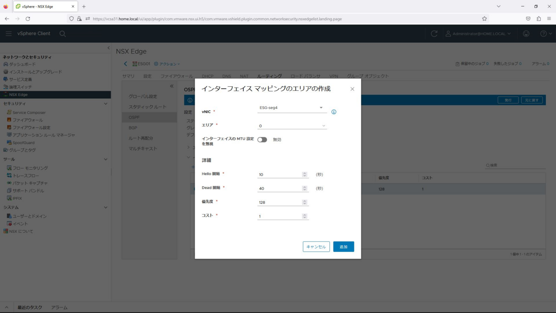
Task: Open NSX について in the sidebar
Action: (21, 231)
